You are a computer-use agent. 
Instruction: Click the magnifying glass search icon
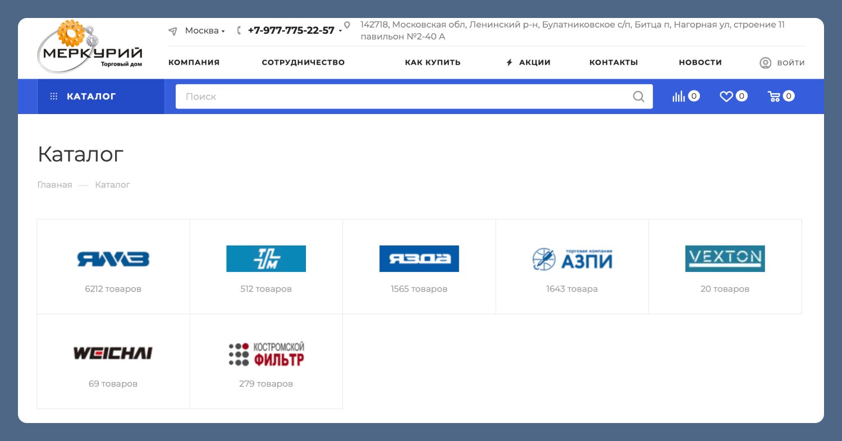click(x=639, y=97)
